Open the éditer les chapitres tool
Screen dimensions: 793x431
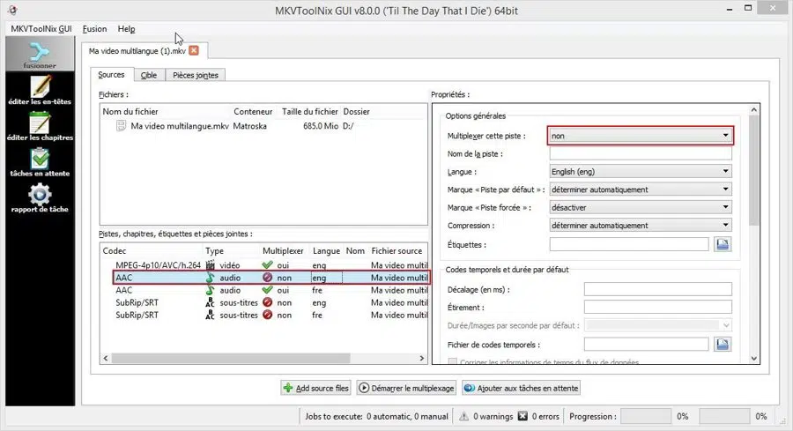[40, 126]
